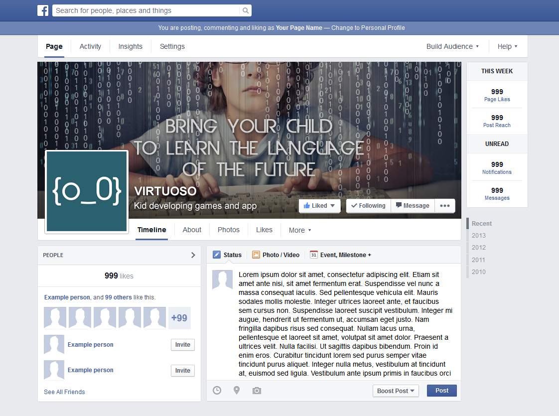
Task: Select Event, Milestone + composer tab
Action: coord(340,255)
